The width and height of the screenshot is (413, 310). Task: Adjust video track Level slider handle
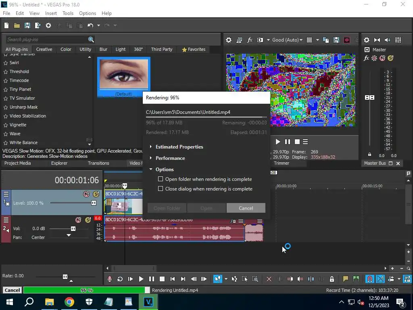(x=94, y=203)
